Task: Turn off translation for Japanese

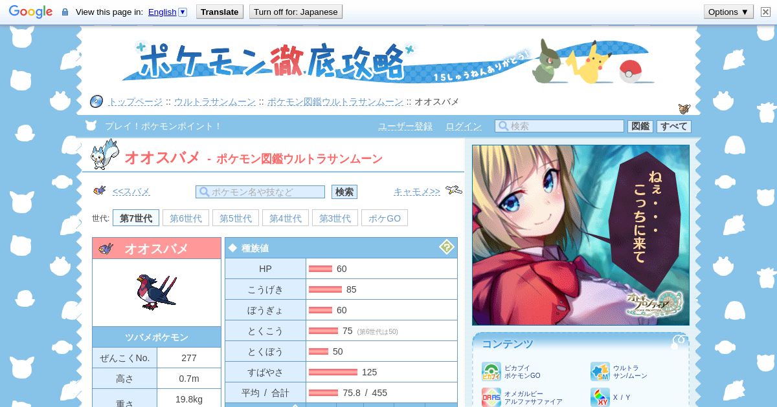Action: pyautogui.click(x=296, y=12)
